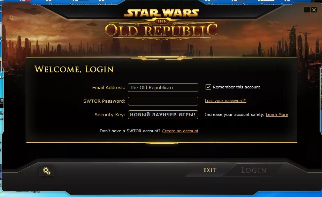Hit the LOGIN button
This screenshot has width=322, height=197.
(x=254, y=170)
